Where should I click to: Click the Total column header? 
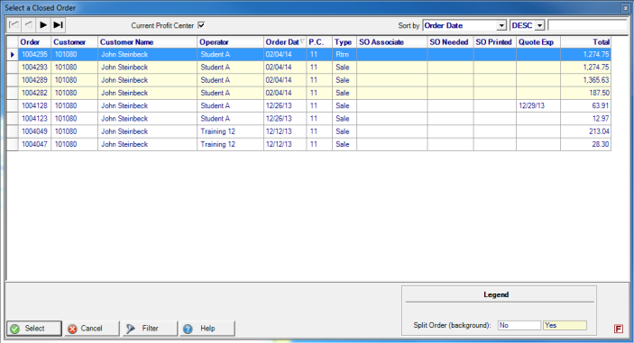[585, 42]
